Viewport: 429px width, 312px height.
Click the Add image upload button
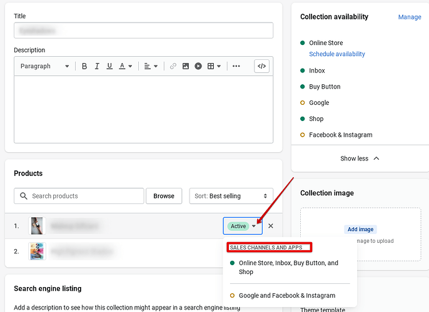[361, 229]
